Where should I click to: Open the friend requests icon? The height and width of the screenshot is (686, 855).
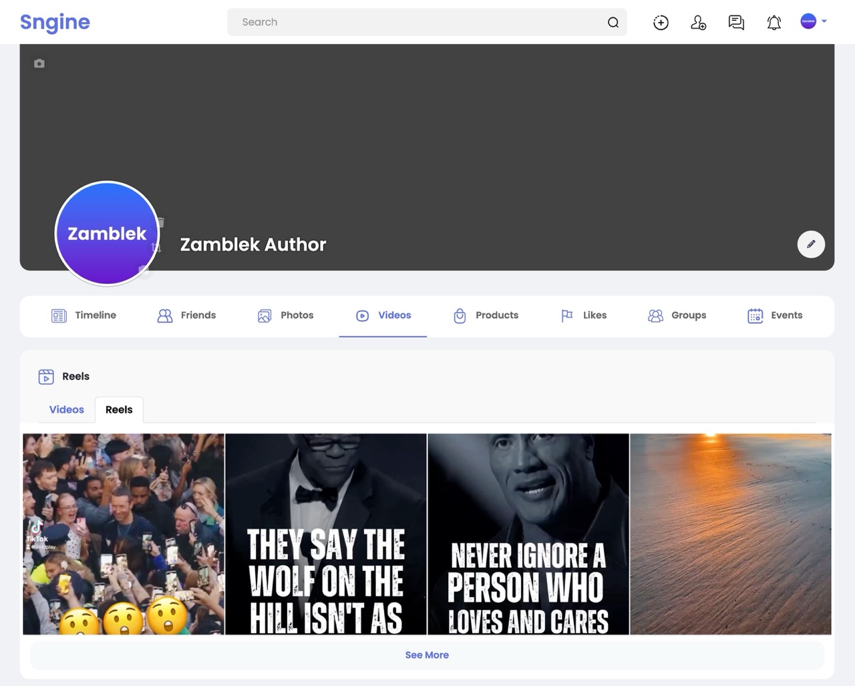698,23
